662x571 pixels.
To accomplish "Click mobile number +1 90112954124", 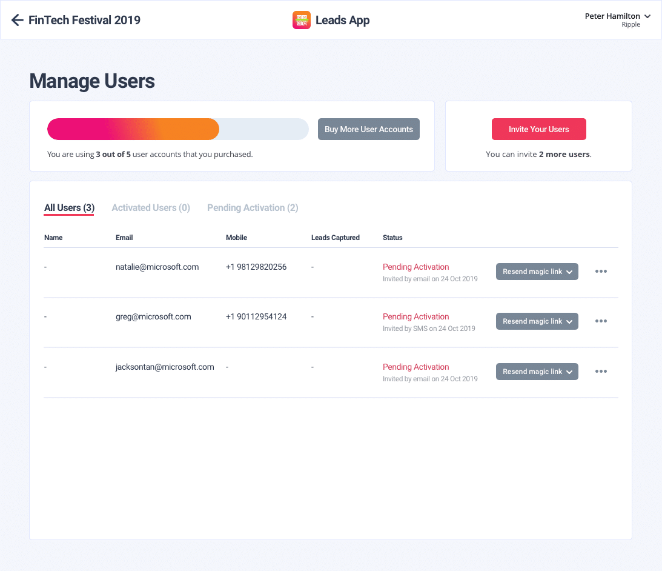I will [256, 317].
